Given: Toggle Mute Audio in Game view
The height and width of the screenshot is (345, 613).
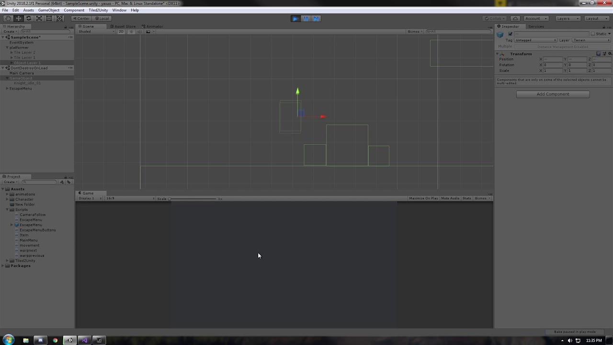Looking at the screenshot, I should pyautogui.click(x=450, y=198).
